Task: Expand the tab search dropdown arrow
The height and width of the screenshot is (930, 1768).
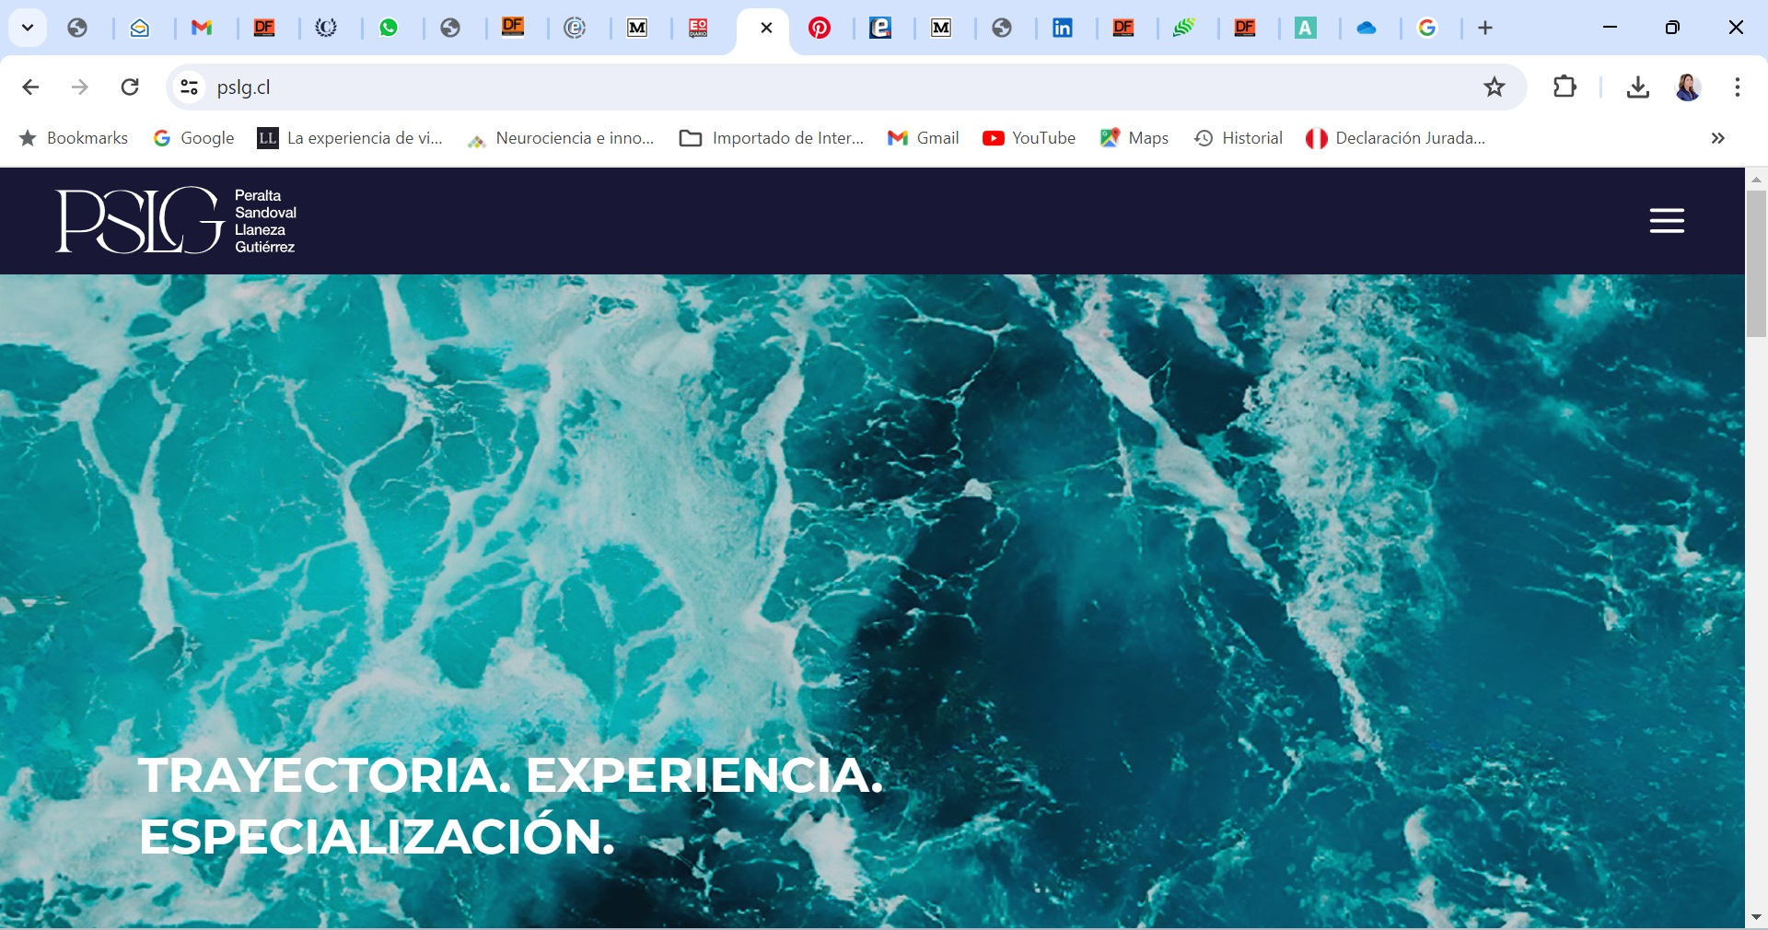Action: (x=28, y=28)
